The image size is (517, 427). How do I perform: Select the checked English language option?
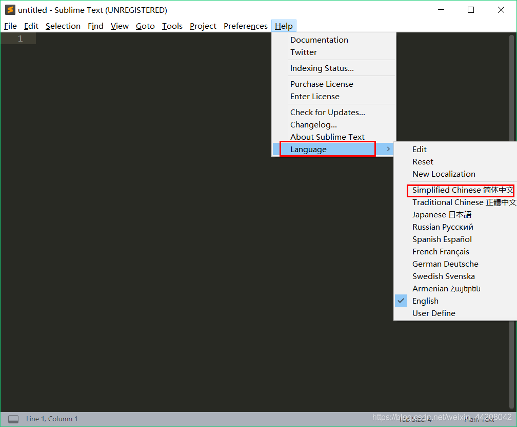click(x=455, y=301)
